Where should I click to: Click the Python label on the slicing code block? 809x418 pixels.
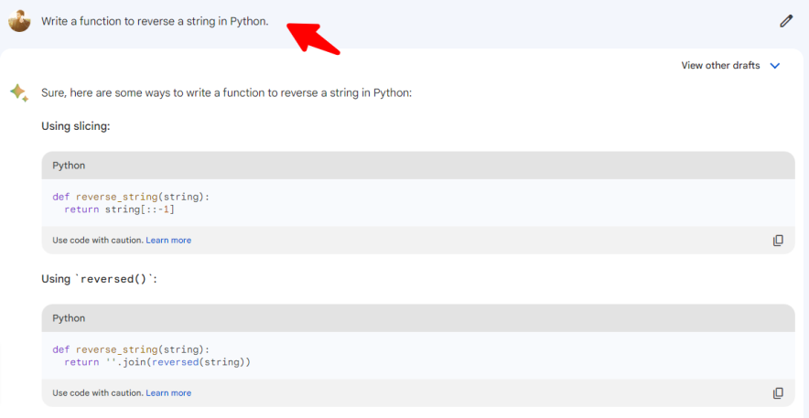point(69,166)
